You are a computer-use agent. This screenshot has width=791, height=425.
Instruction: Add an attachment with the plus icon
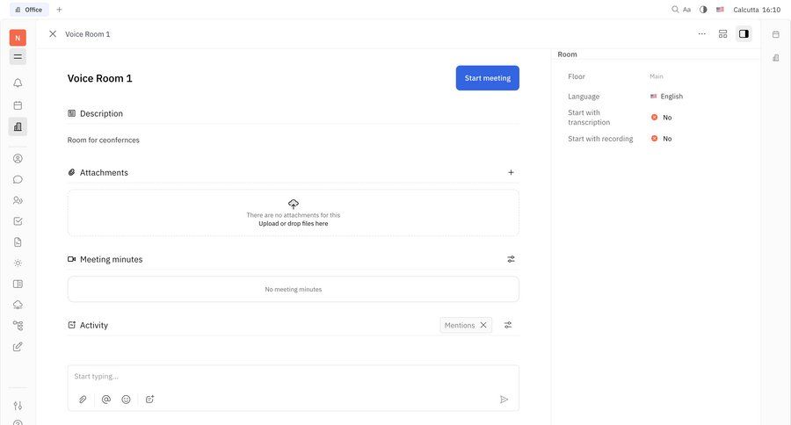(511, 172)
